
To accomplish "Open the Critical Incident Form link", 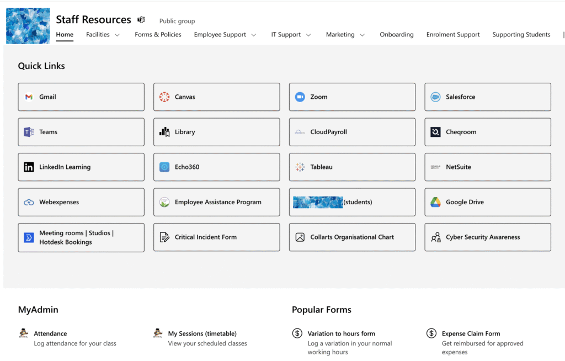I will point(216,237).
